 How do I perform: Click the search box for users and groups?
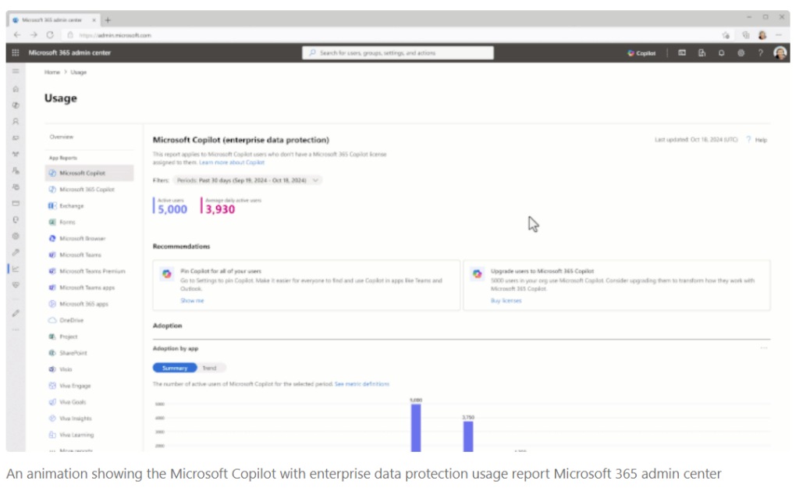pos(397,53)
